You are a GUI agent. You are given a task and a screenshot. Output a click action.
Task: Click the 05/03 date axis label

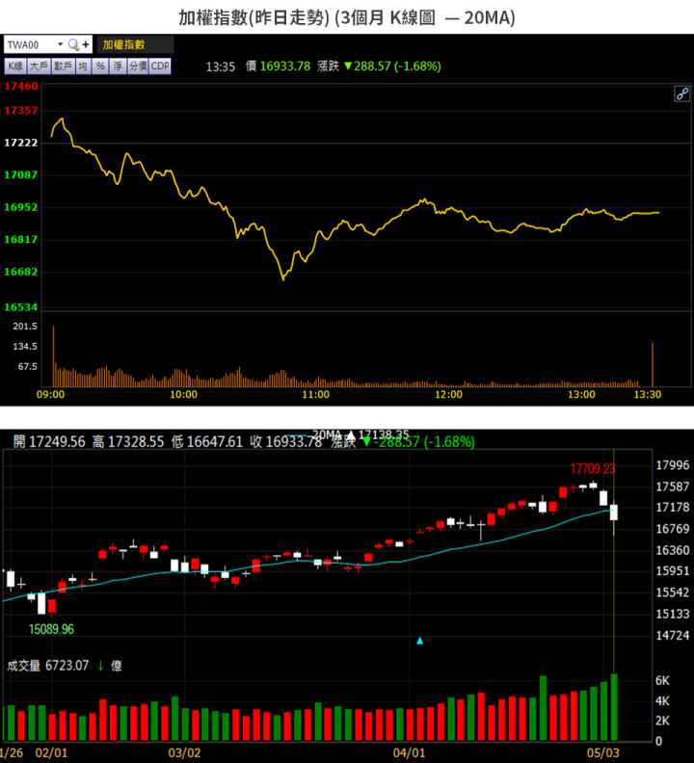(603, 753)
